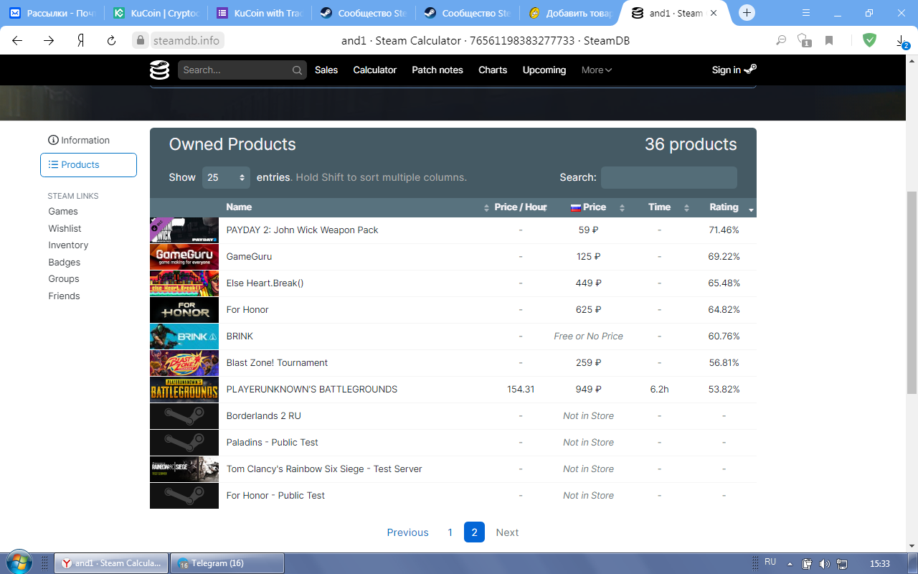The width and height of the screenshot is (918, 574).
Task: Open Friends Steam link
Action: [64, 296]
